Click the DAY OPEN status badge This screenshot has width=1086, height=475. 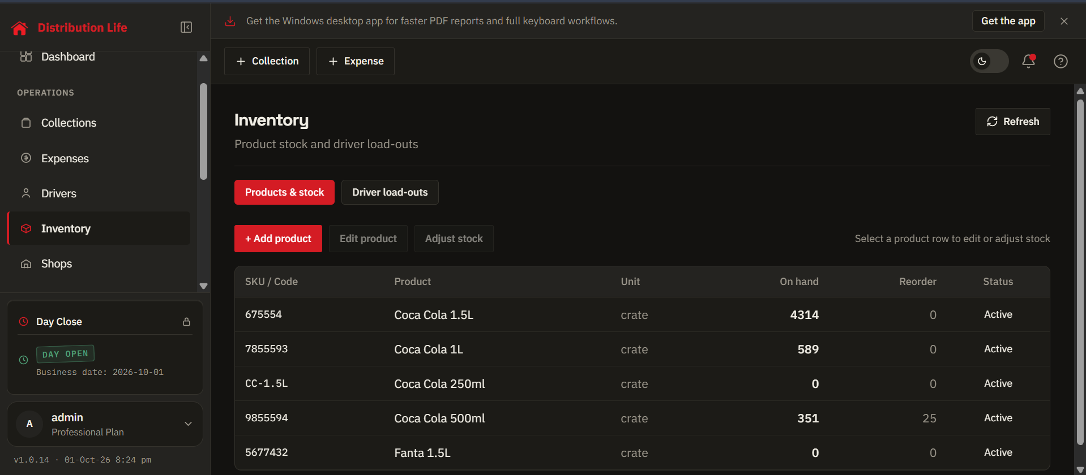click(x=65, y=354)
